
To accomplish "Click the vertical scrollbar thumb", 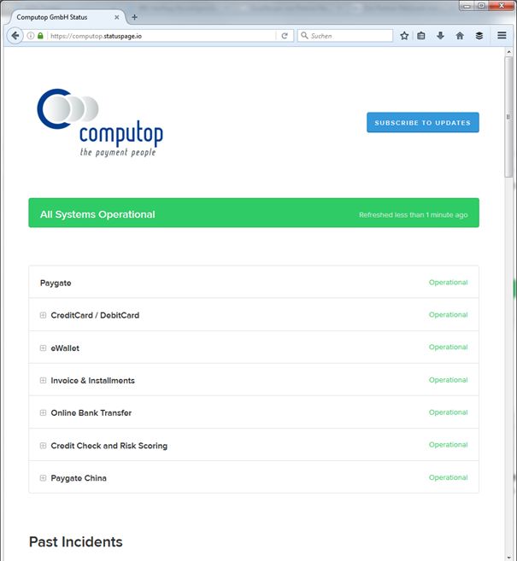I will [508, 117].
